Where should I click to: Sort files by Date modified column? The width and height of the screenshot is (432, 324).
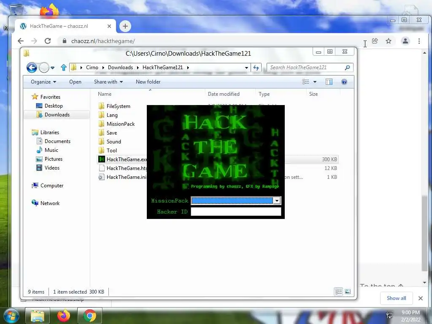tap(224, 94)
